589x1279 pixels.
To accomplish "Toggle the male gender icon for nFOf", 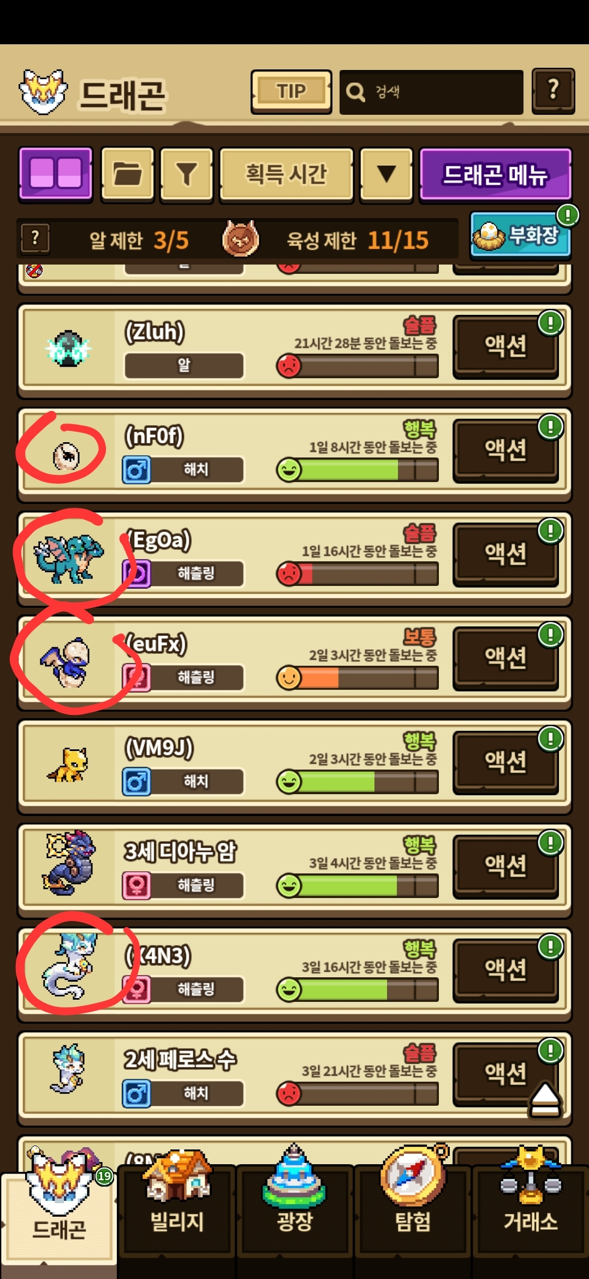I will (136, 470).
